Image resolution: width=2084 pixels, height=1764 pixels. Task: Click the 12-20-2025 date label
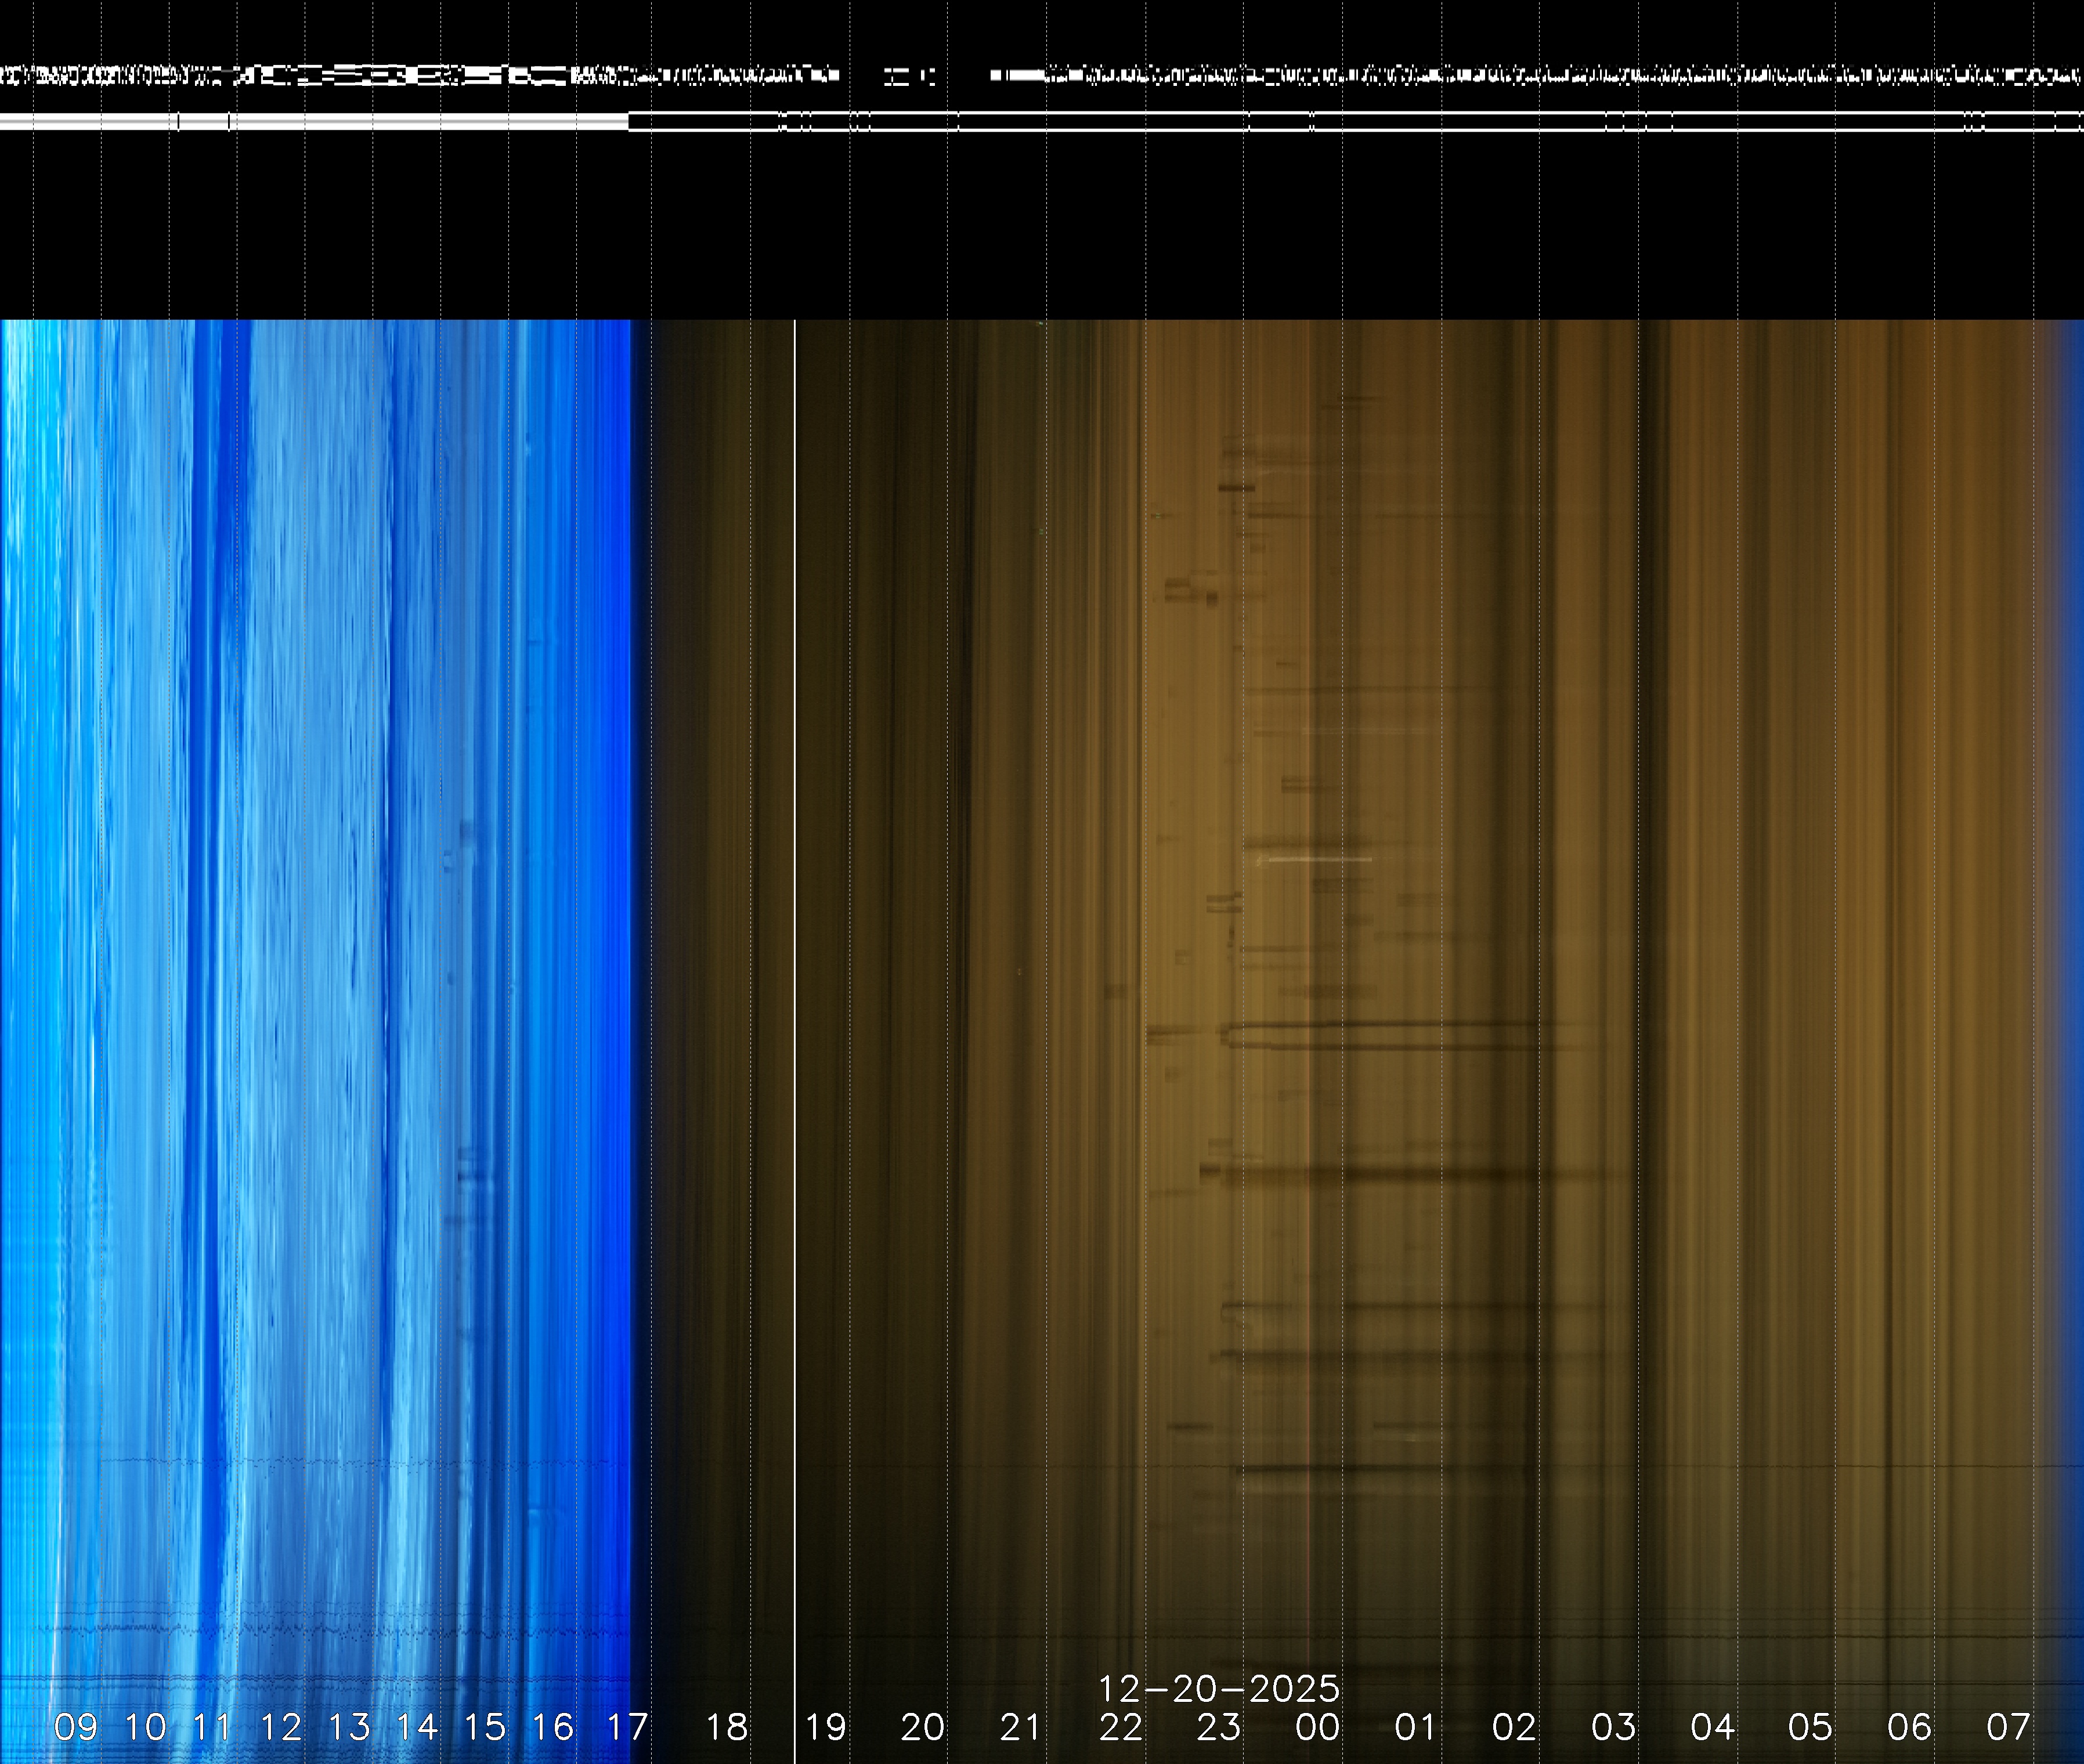click(1219, 1689)
